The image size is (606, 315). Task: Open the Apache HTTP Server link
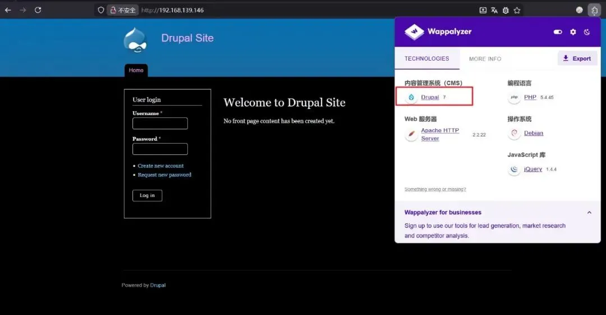[x=440, y=134]
